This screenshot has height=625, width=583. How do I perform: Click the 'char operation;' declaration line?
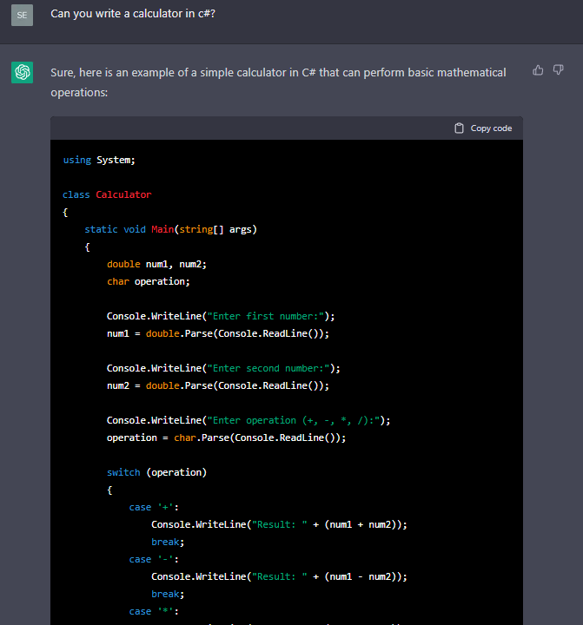(x=148, y=281)
